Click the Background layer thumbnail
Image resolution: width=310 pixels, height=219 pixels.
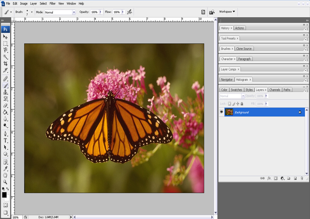(x=229, y=112)
